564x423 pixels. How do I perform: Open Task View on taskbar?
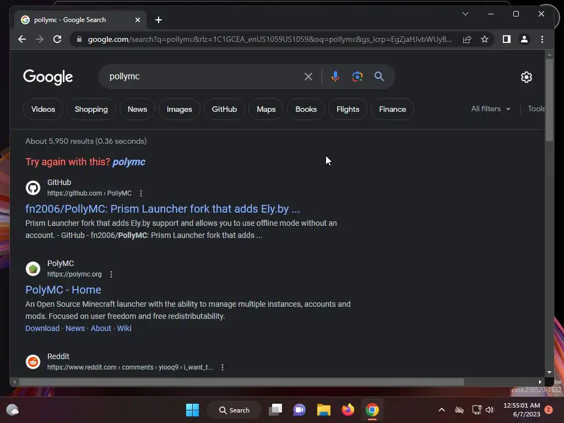(275, 410)
